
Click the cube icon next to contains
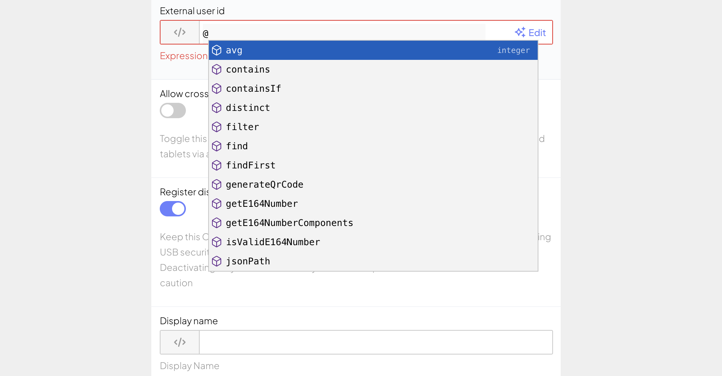(217, 69)
